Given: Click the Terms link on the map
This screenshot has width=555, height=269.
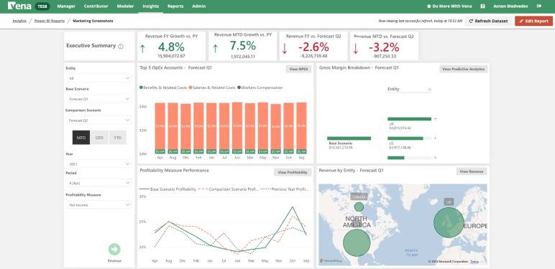Looking at the screenshot, I should click(474, 262).
